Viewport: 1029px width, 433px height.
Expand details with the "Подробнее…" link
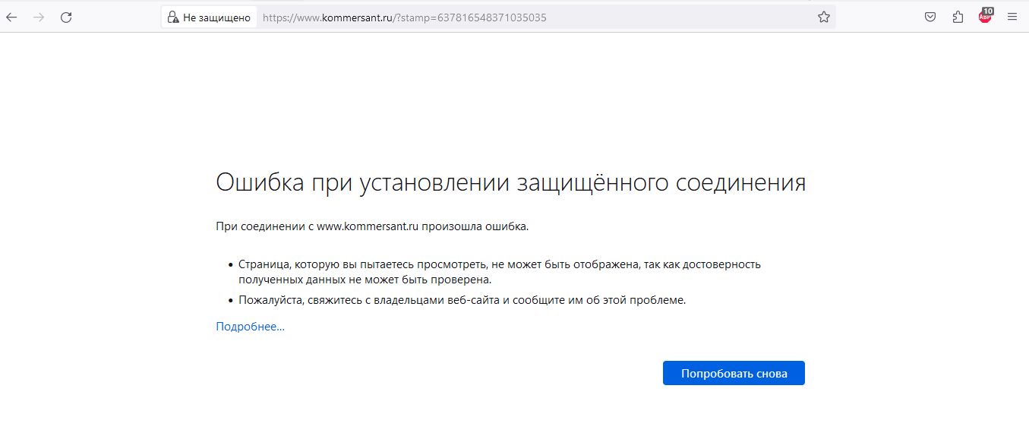pyautogui.click(x=250, y=327)
